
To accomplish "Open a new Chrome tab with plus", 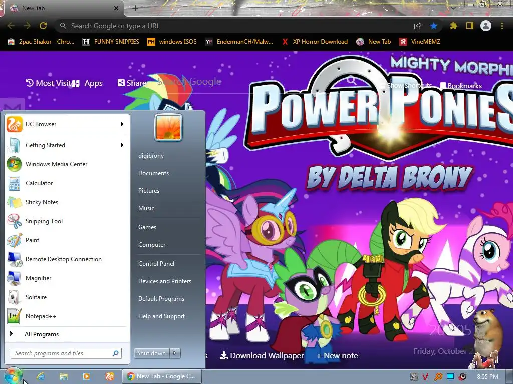I will click(135, 8).
